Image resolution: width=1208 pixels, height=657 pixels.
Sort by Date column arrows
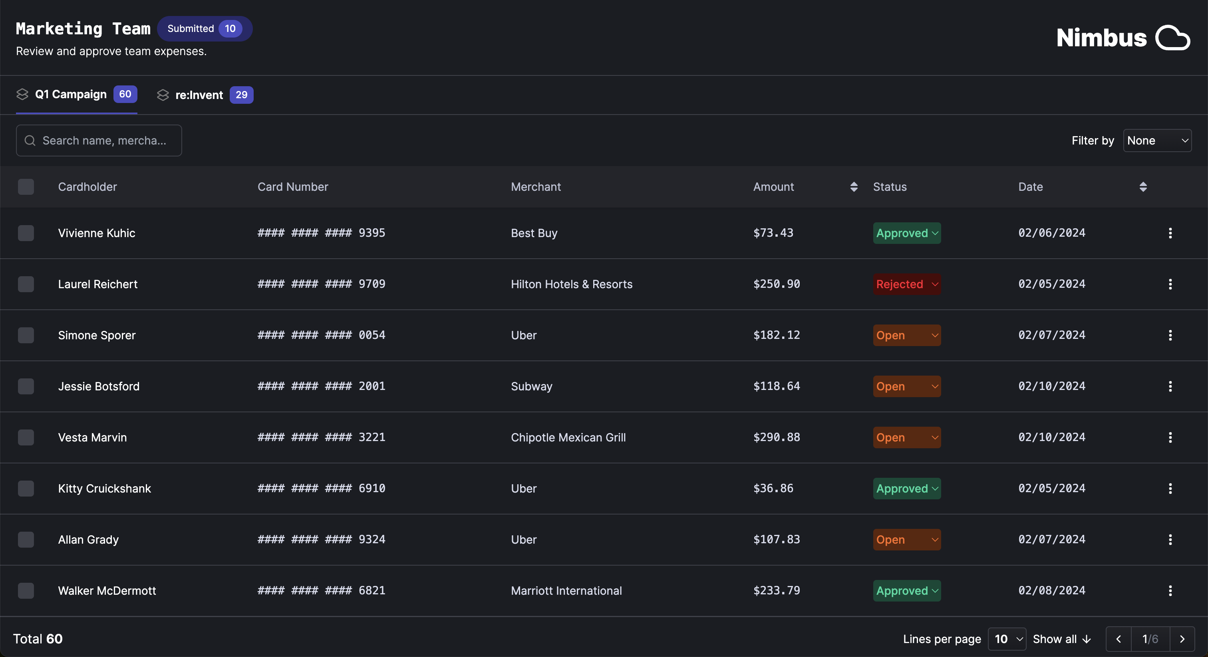coord(1143,187)
